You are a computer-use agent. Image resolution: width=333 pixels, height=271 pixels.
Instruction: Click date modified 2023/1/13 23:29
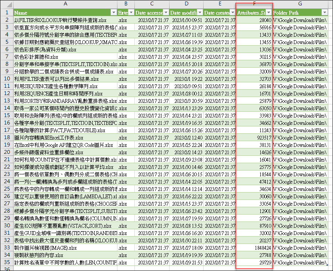pos(187,108)
